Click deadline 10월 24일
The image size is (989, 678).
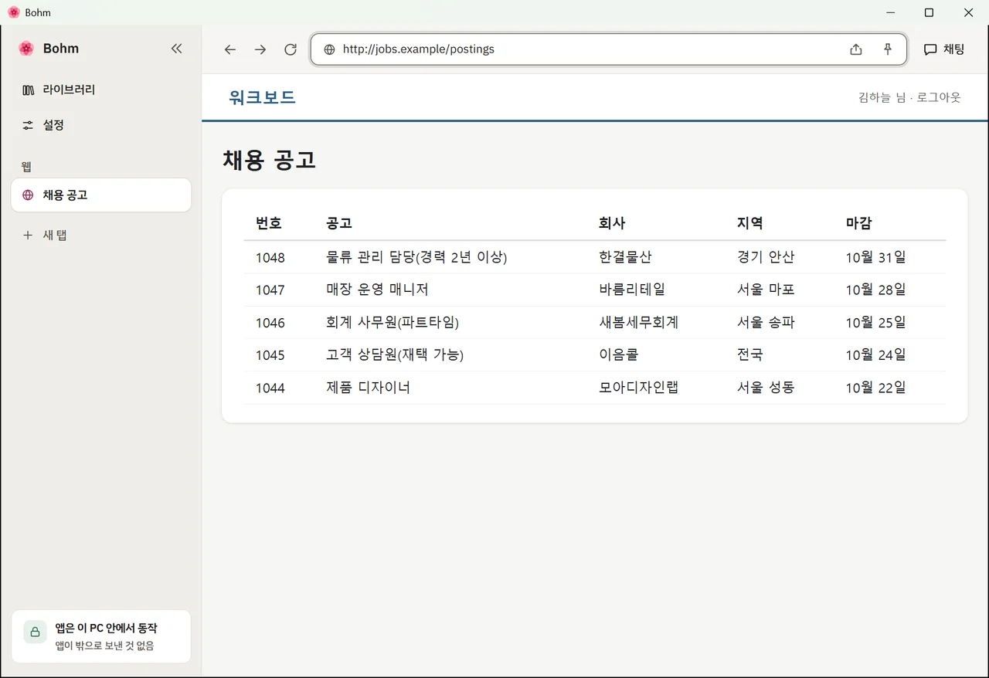[876, 354]
